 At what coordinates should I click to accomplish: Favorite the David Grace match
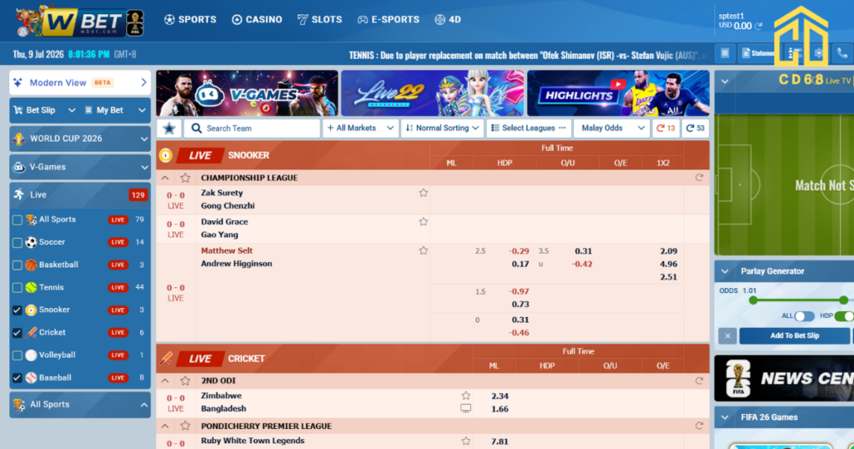[423, 222]
